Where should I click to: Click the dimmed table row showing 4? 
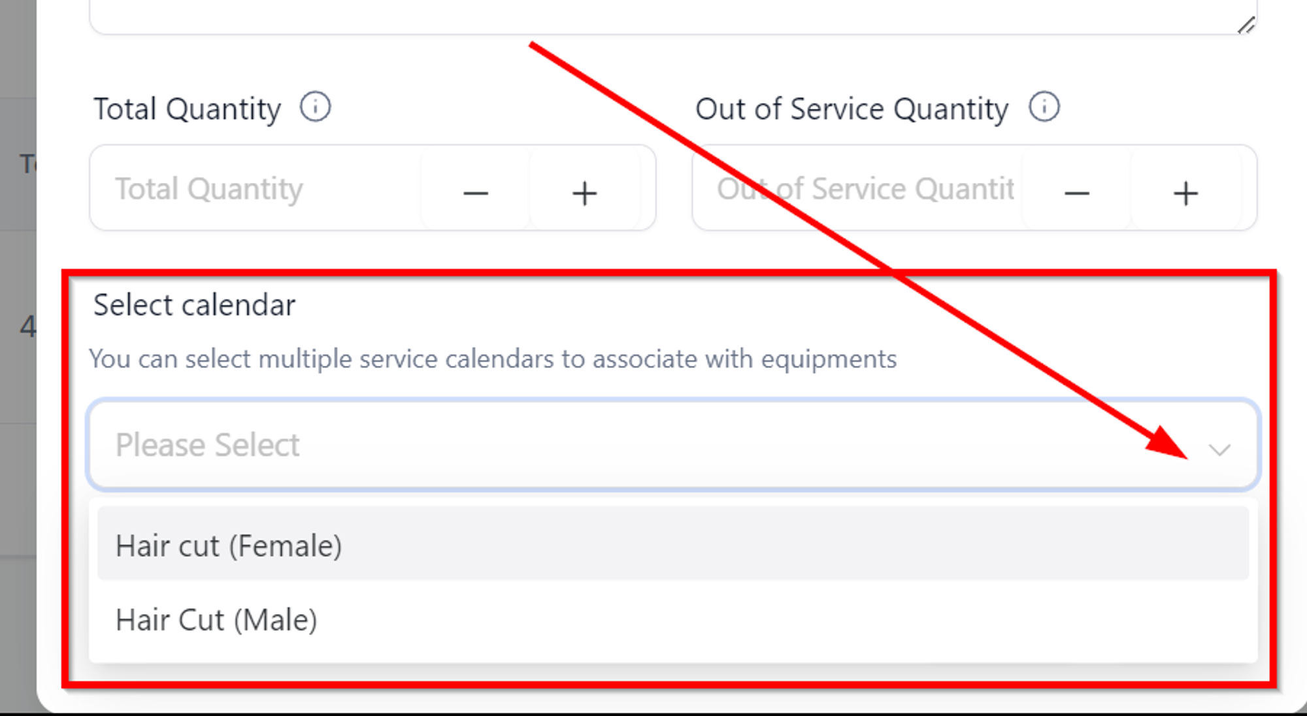point(18,327)
